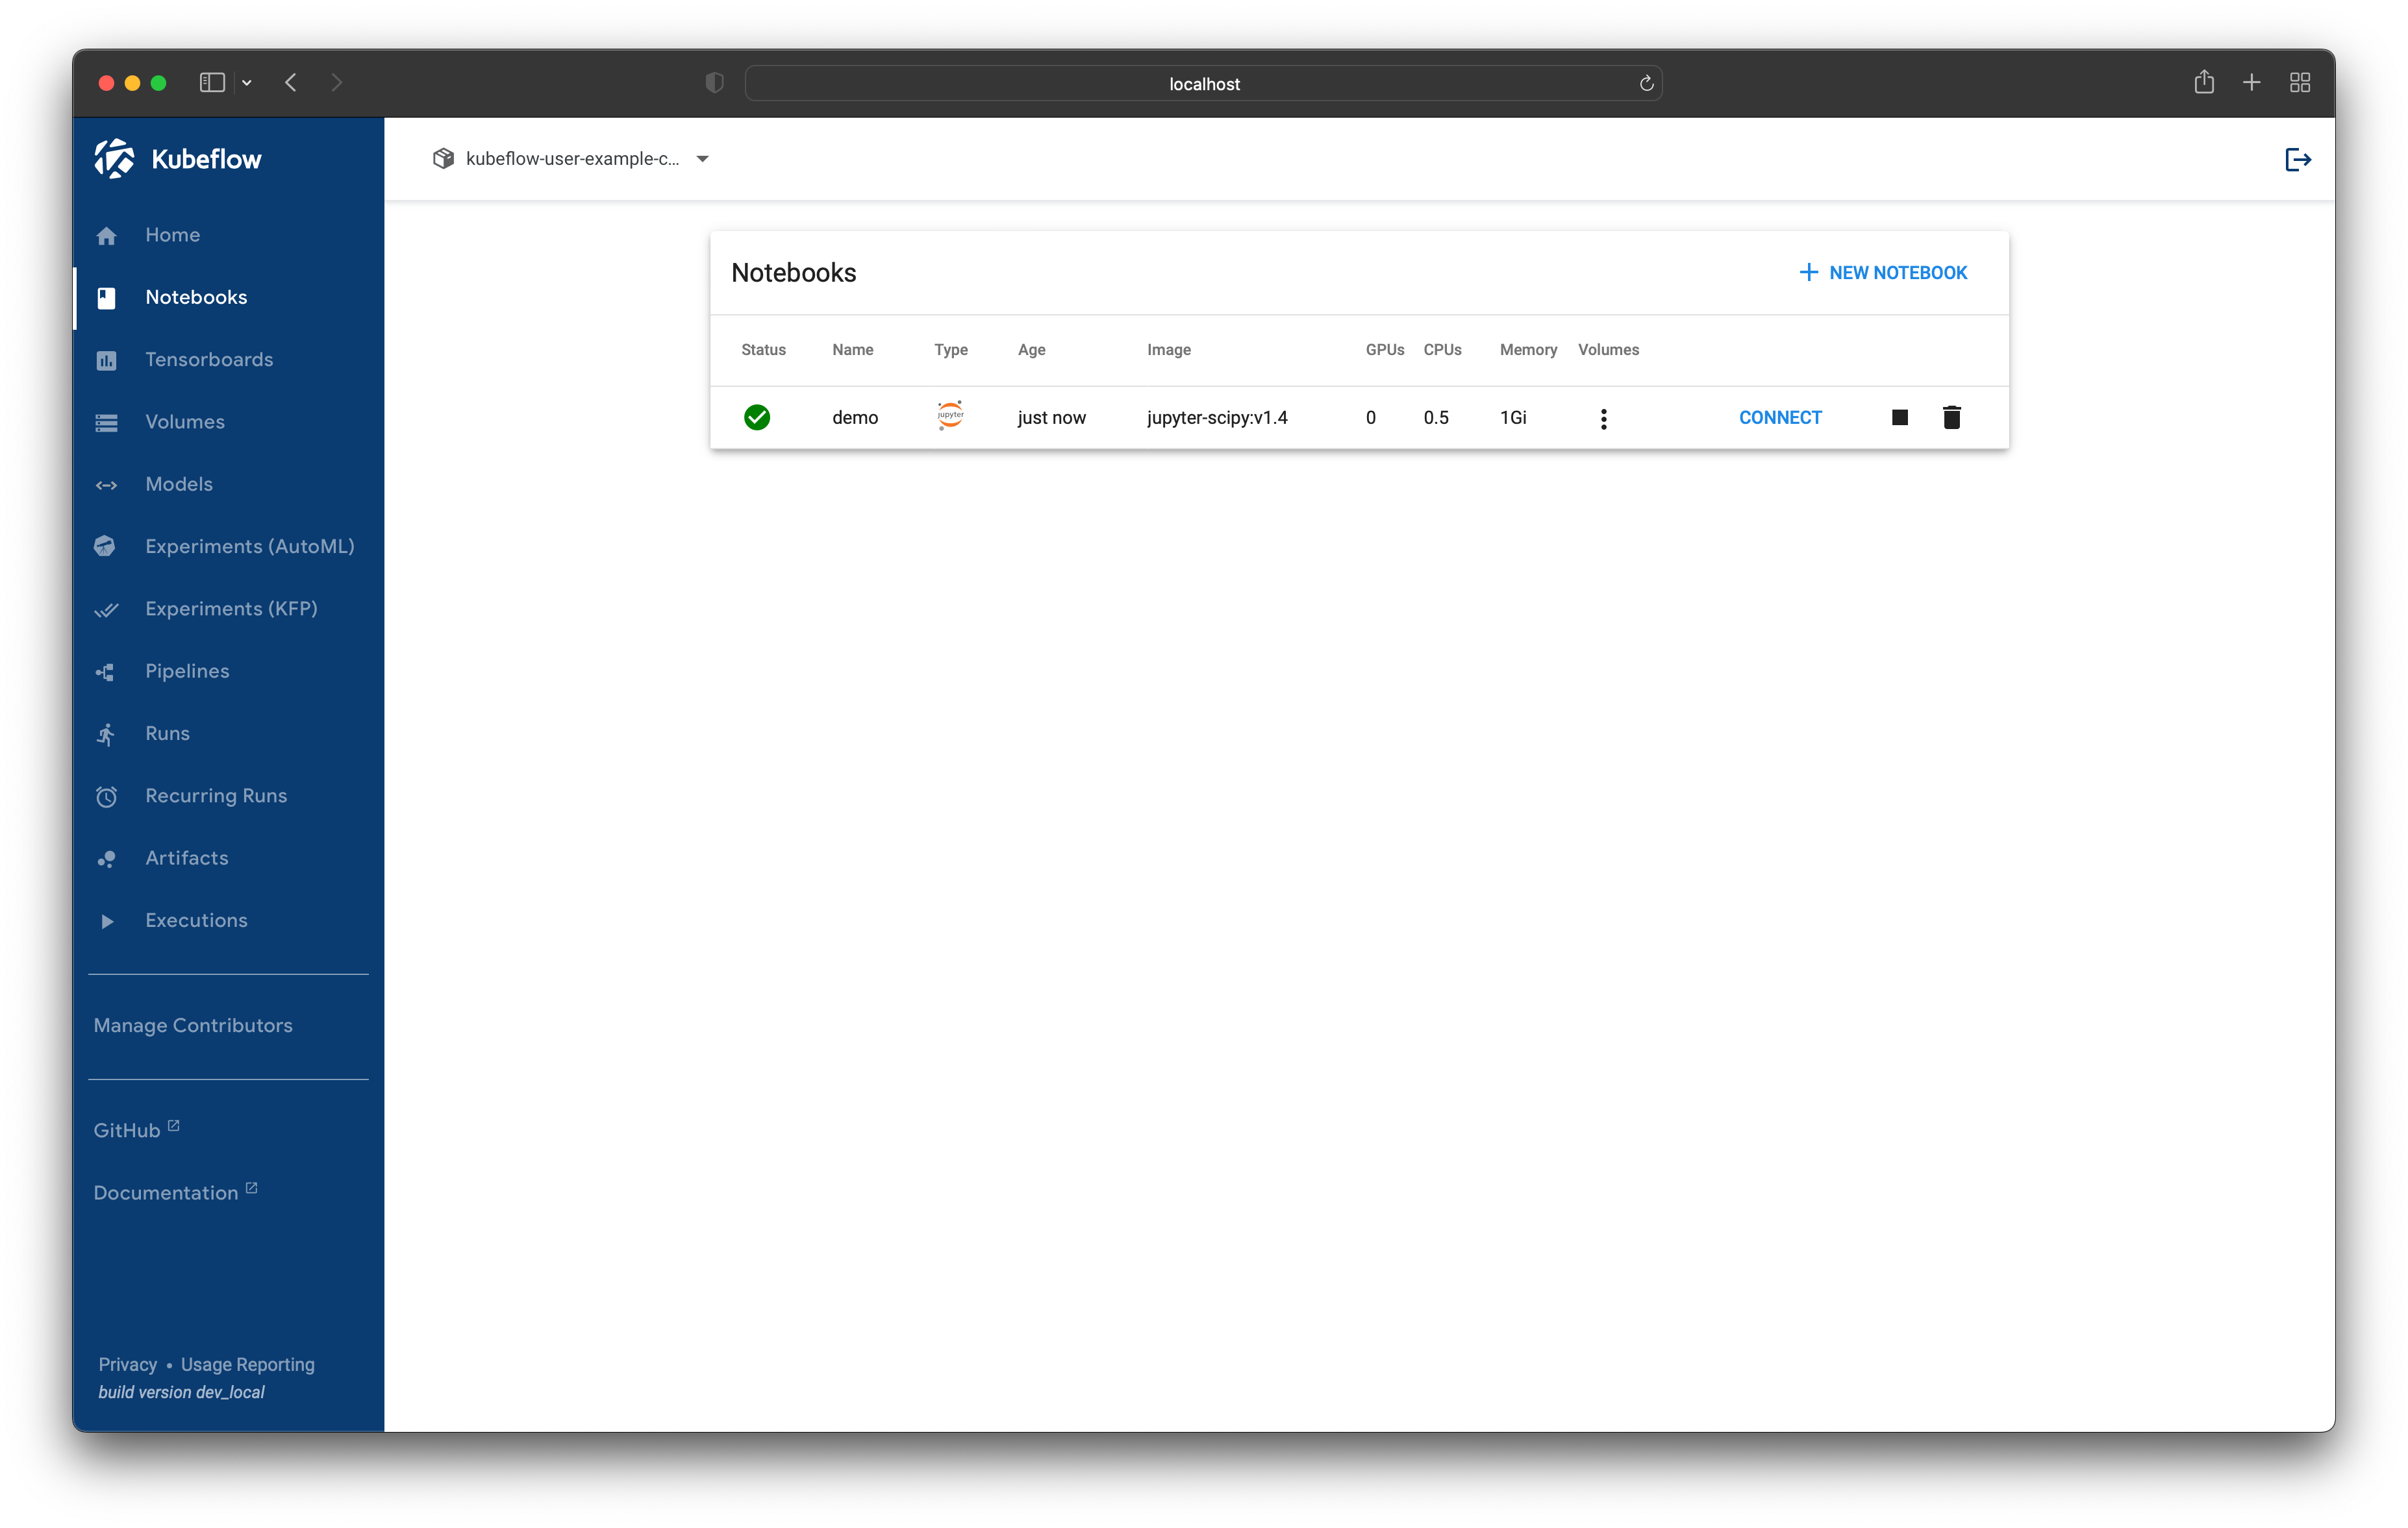Delete the demo notebook using the trash icon
Image resolution: width=2408 pixels, height=1528 pixels.
point(1951,417)
